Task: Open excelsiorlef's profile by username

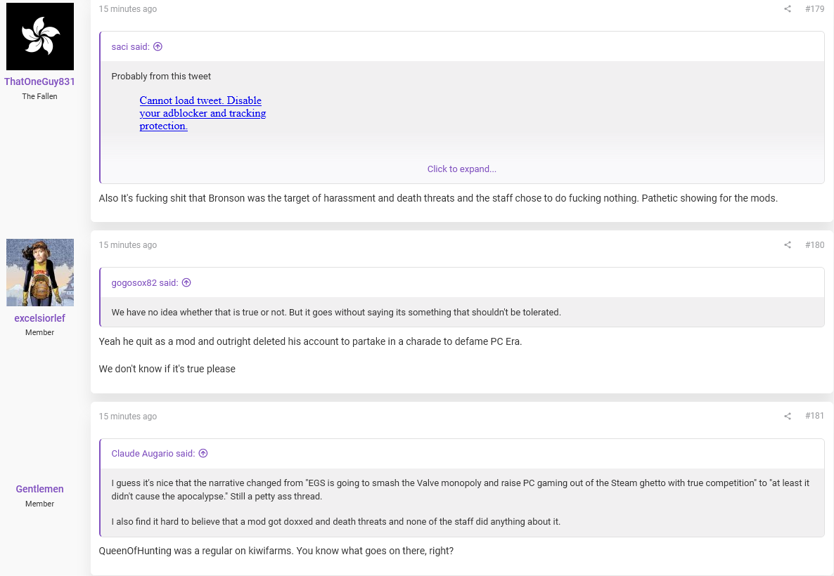Action: [x=40, y=318]
